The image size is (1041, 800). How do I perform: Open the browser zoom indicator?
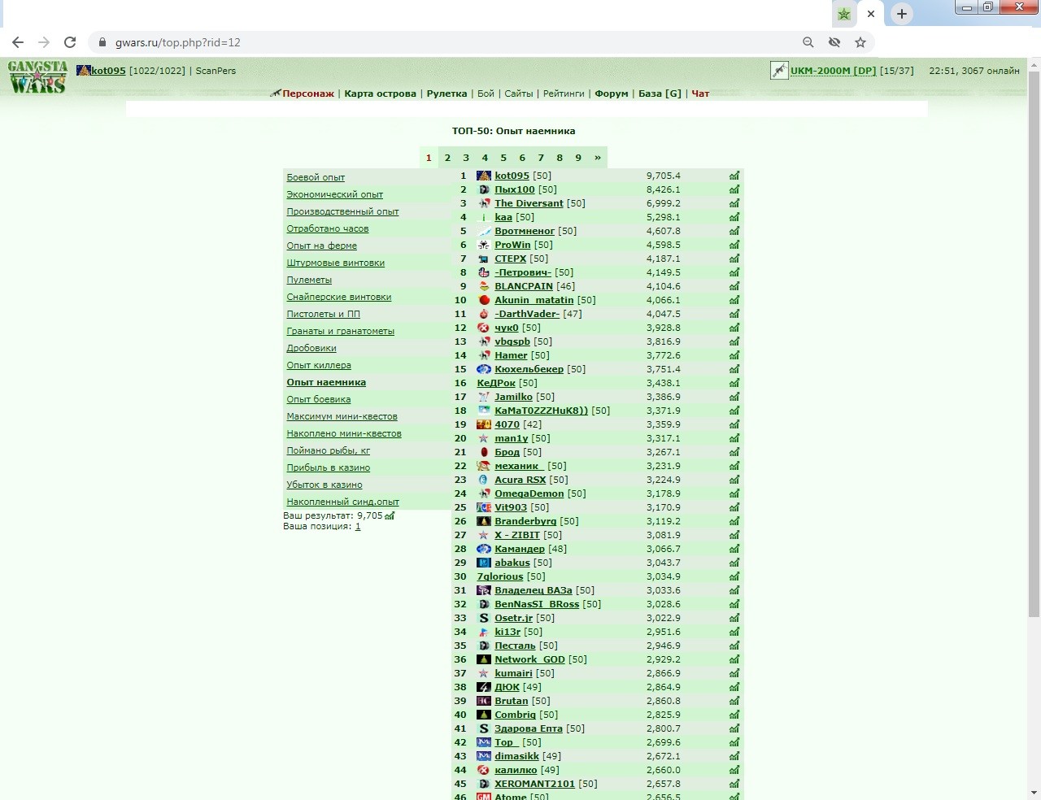[808, 42]
